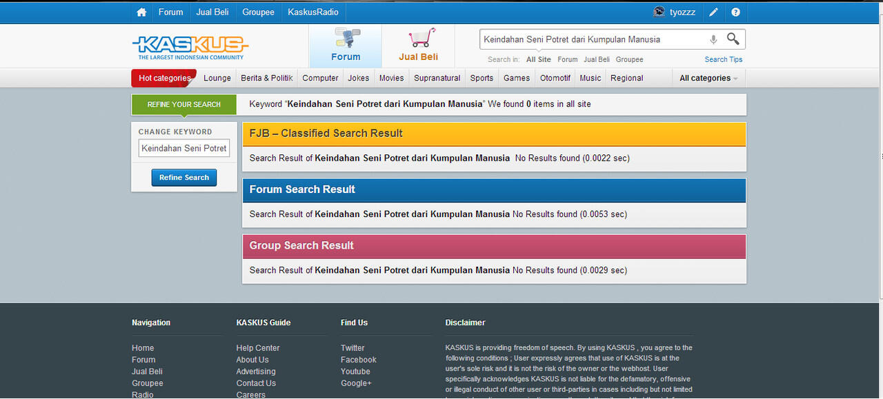Click Group Search Result header
The width and height of the screenshot is (883, 399).
coord(494,245)
